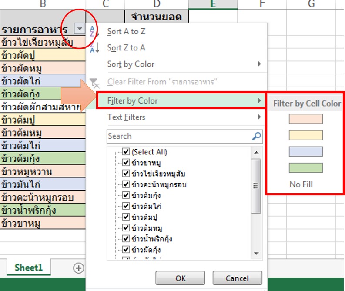Select the cell ข้าวต้มกุ้ง in column B
The image size is (345, 291).
pyautogui.click(x=43, y=158)
